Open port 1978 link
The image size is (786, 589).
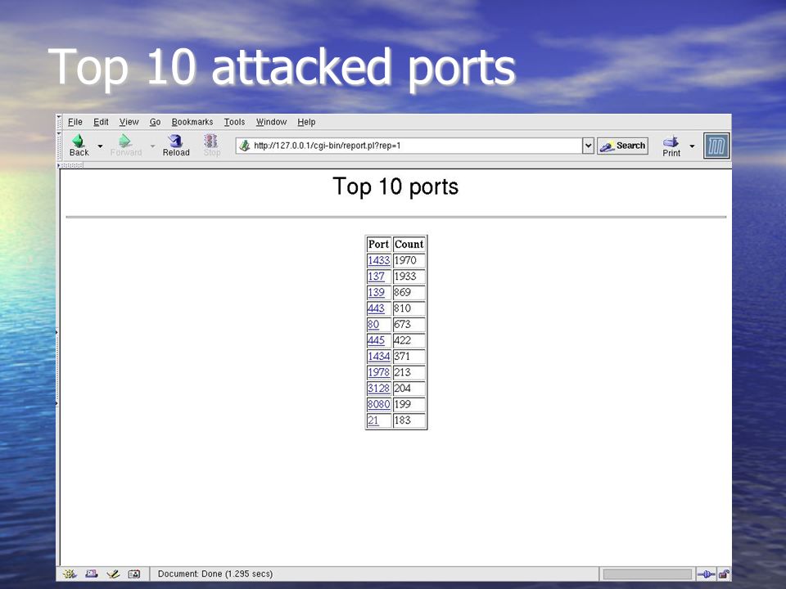click(x=378, y=372)
